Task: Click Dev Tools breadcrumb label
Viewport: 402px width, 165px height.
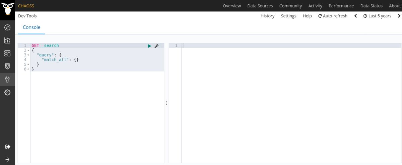Action: (x=27, y=16)
